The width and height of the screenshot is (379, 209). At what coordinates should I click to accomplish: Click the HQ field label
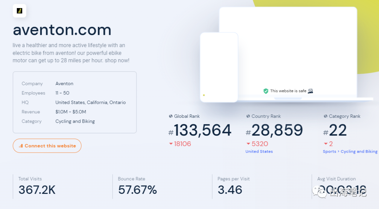(x=25, y=102)
